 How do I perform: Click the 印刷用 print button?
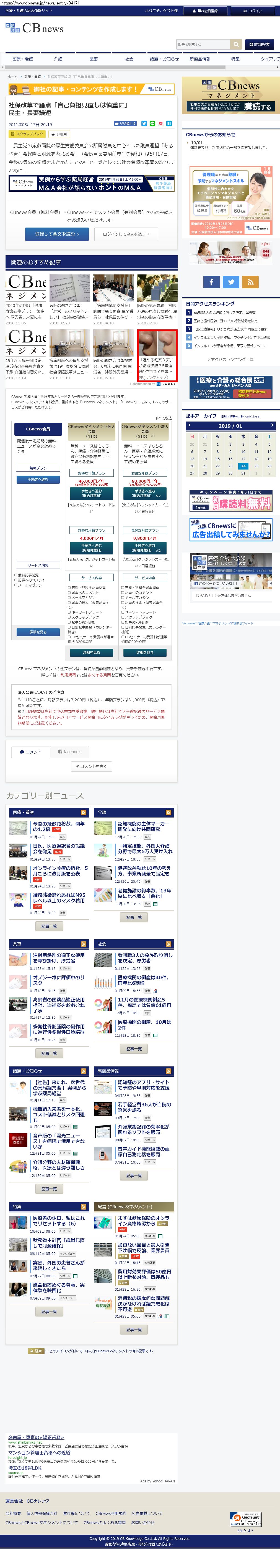tap(59, 134)
